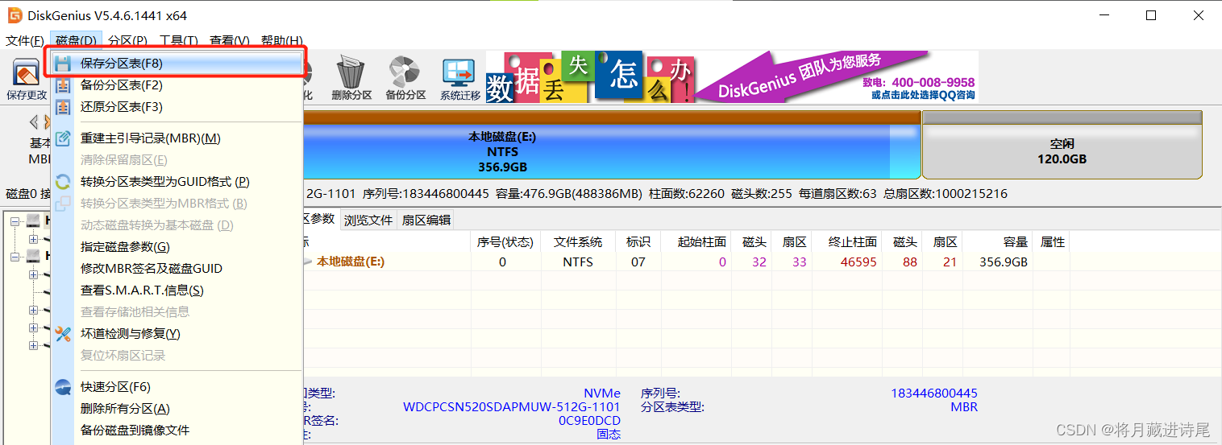This screenshot has height=445, width=1222.
Task: Click the 07 标识 cell
Action: click(638, 262)
